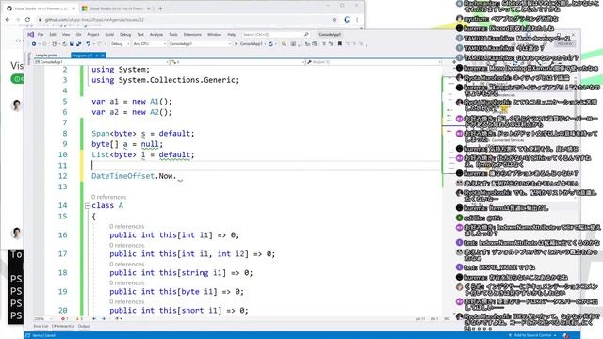Open the Tools menu
Viewport: 603px width, 339px height.
tap(173, 35)
